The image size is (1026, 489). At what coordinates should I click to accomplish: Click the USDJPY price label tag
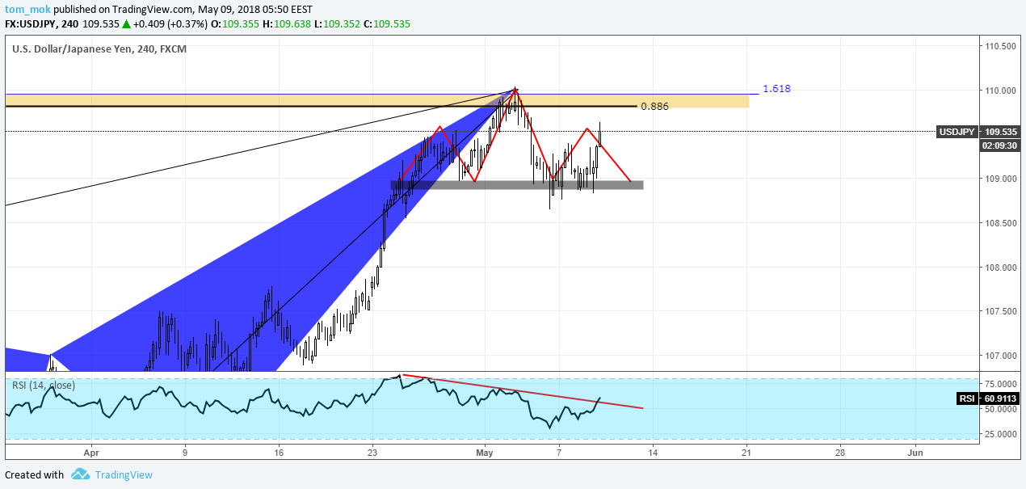point(957,131)
